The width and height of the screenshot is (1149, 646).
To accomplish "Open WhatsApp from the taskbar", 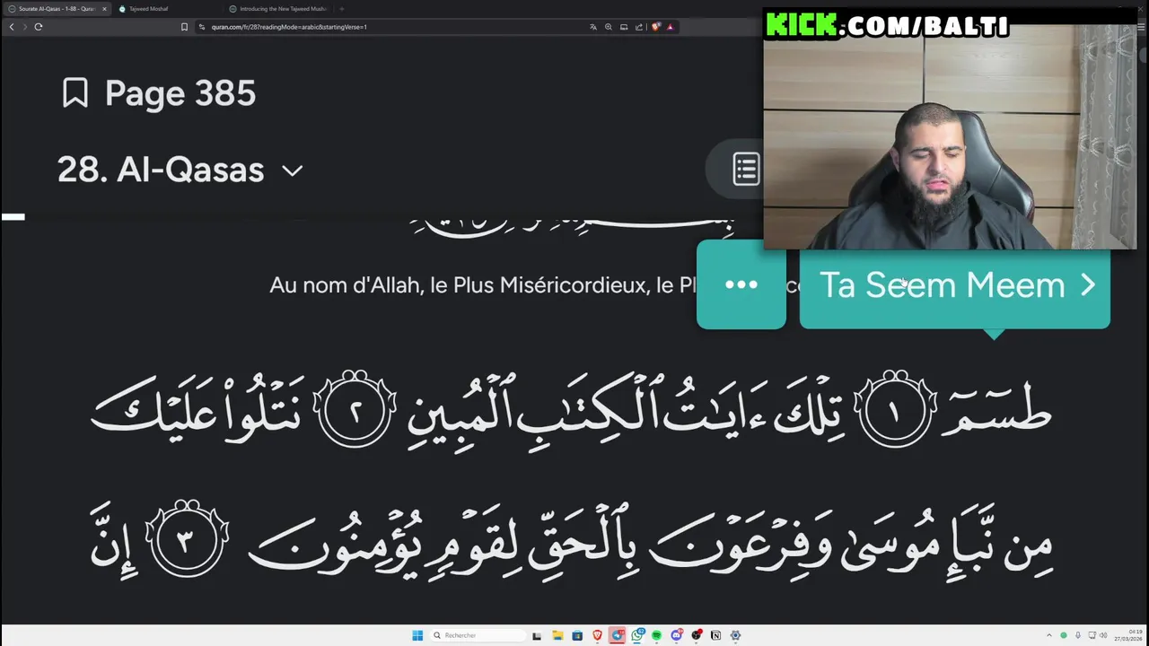I will pyautogui.click(x=637, y=635).
